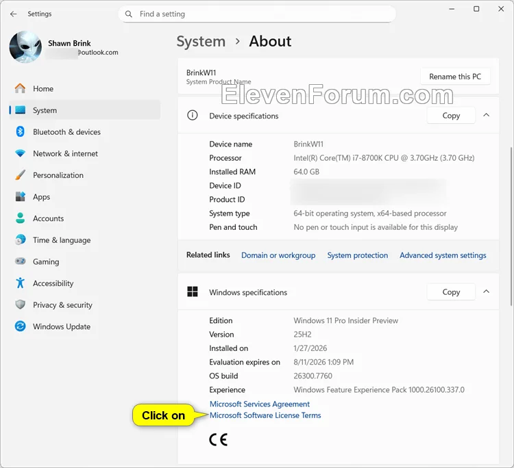
Task: Open Advanced system settings link
Action: pyautogui.click(x=443, y=255)
